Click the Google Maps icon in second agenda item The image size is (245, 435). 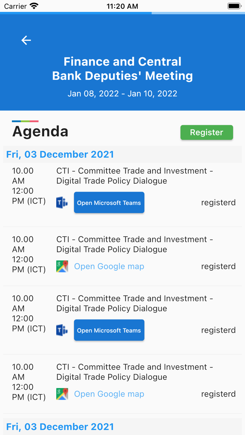pos(62,266)
